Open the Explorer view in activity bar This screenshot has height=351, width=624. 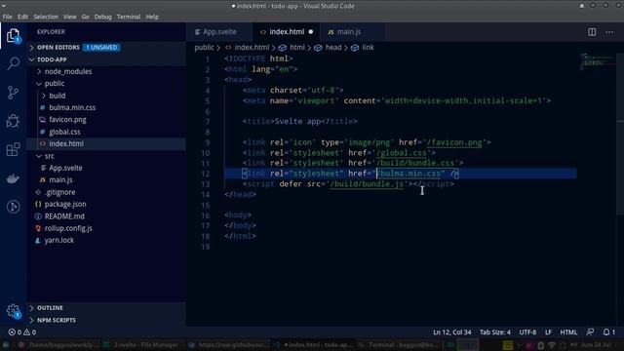pos(13,36)
